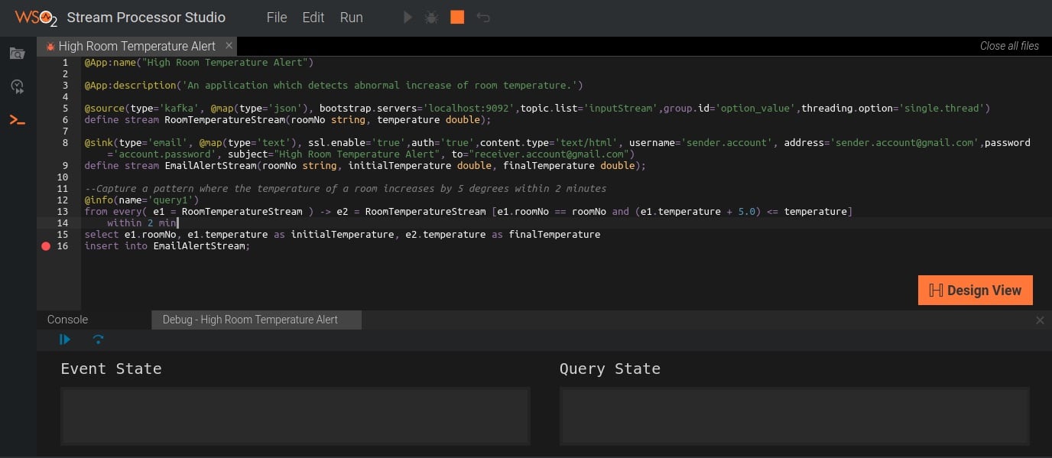Run the Siddhi app with play icon
The width and height of the screenshot is (1052, 458).
(408, 17)
